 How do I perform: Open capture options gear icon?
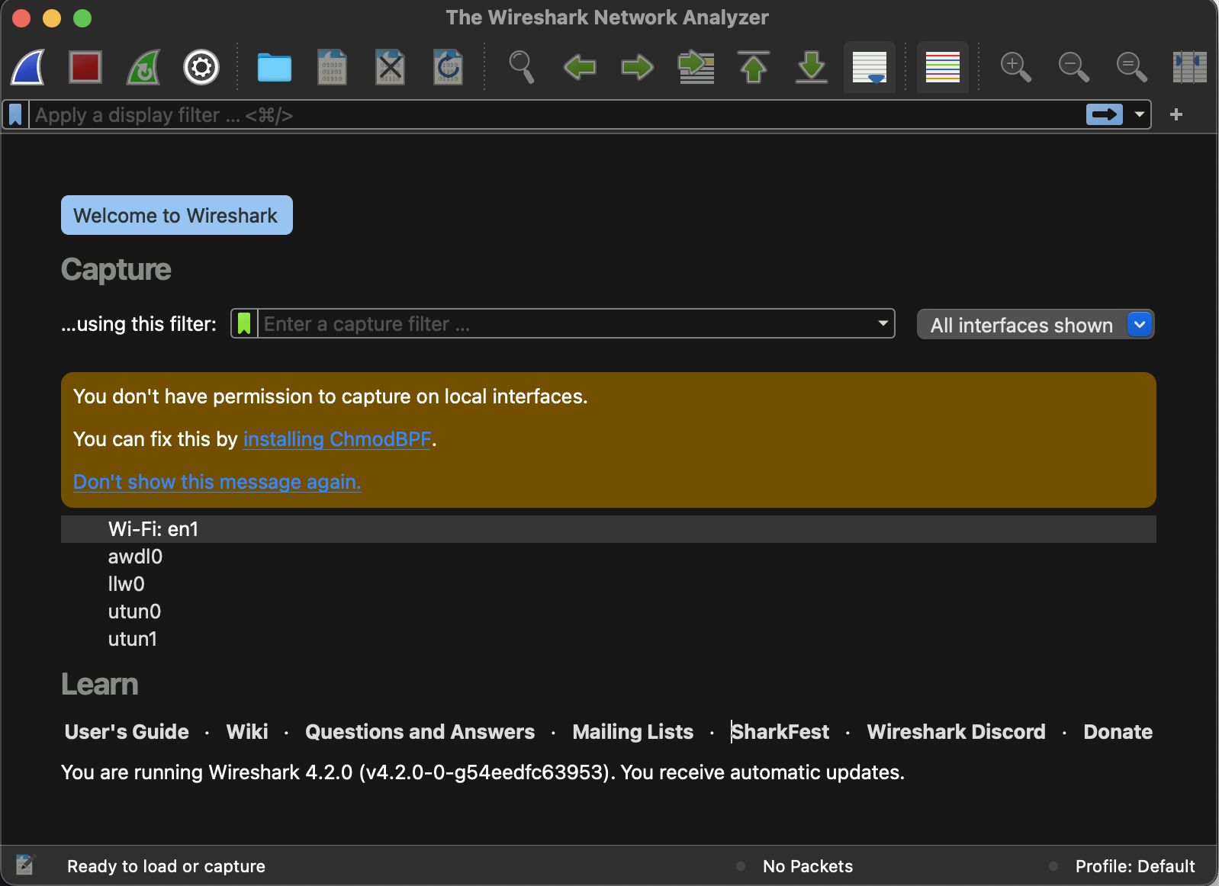pyautogui.click(x=201, y=67)
